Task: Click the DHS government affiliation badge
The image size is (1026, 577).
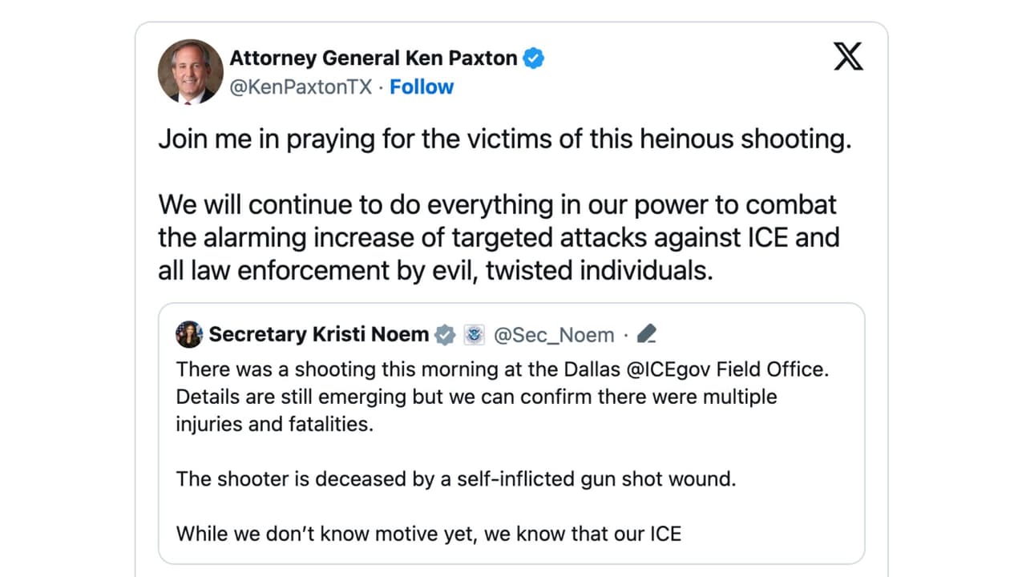Action: coord(474,334)
